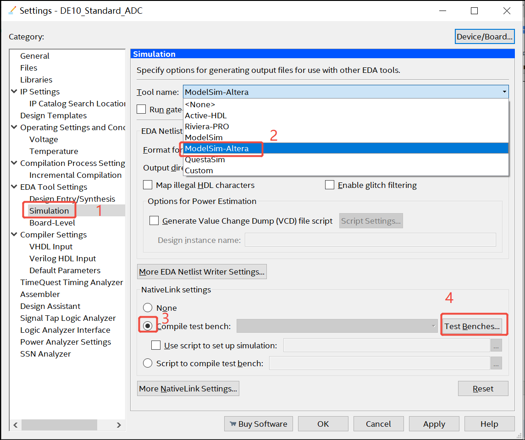Open the Device/Board settings button
Viewport: 525px width, 440px height.
tap(485, 37)
